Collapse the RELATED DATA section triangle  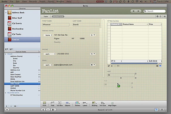[6, 93]
